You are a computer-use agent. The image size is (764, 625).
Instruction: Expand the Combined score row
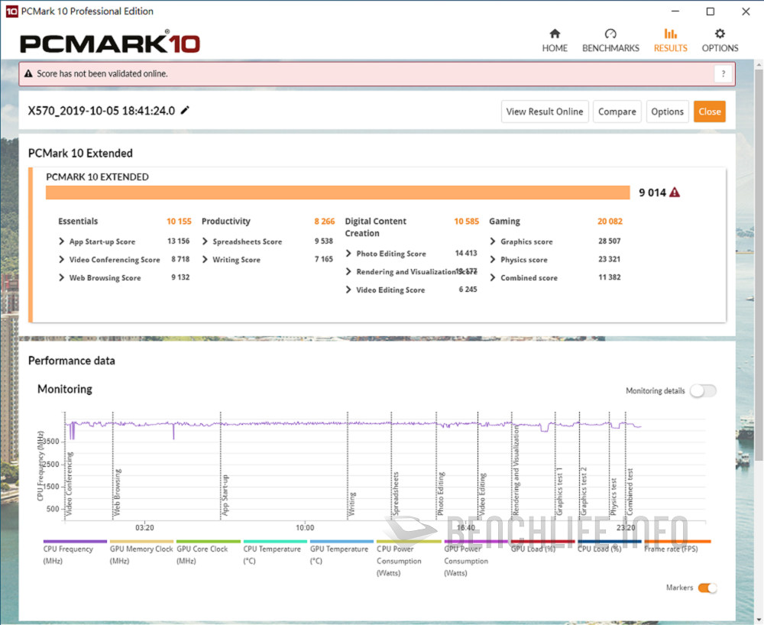[x=493, y=277]
